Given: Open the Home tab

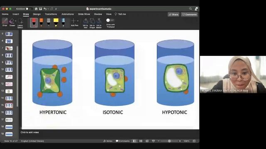Looking at the screenshot, I should [x=5, y=14].
